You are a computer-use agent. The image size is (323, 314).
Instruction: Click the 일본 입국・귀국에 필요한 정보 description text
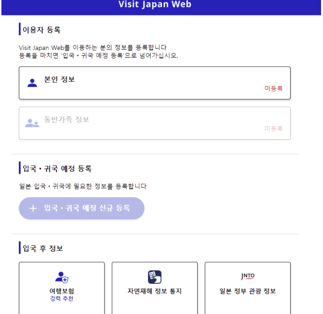83,186
